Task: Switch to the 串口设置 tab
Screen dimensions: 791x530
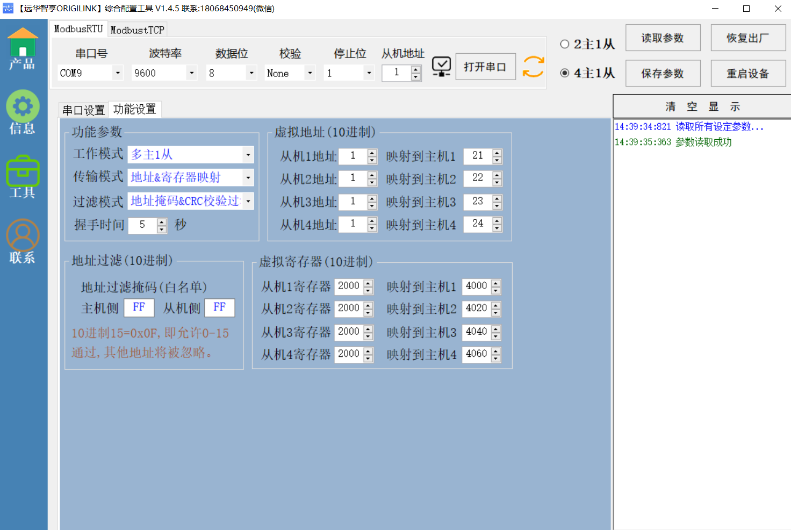Action: point(83,110)
